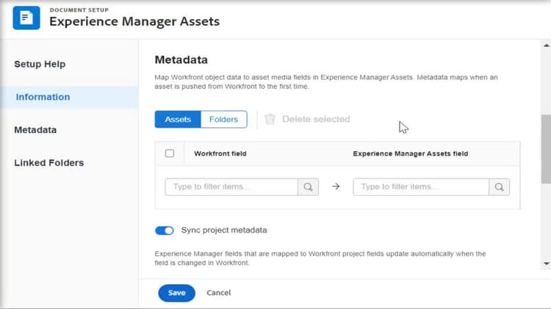Click the Document Setup app icon
This screenshot has height=309, width=551.
pos(26,18)
